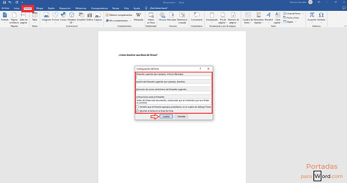The width and height of the screenshot is (347, 183).
Task: Expand the Línea de firma dropdown arrow
Action: (x=303, y=13)
